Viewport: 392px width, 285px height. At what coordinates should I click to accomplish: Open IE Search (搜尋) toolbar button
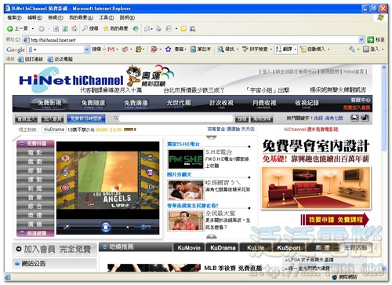click(x=90, y=28)
